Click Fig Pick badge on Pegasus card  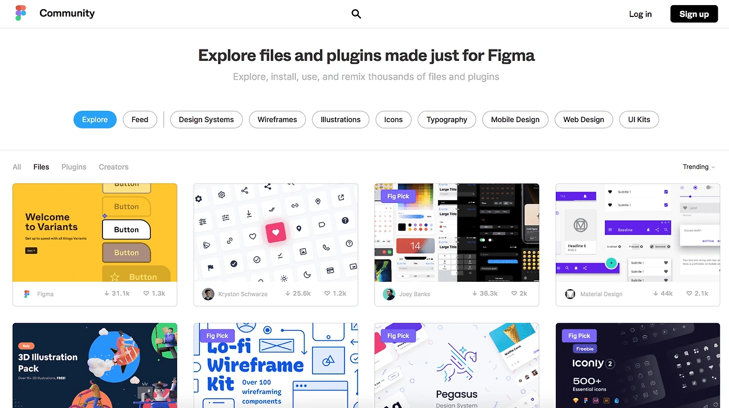pyautogui.click(x=399, y=336)
